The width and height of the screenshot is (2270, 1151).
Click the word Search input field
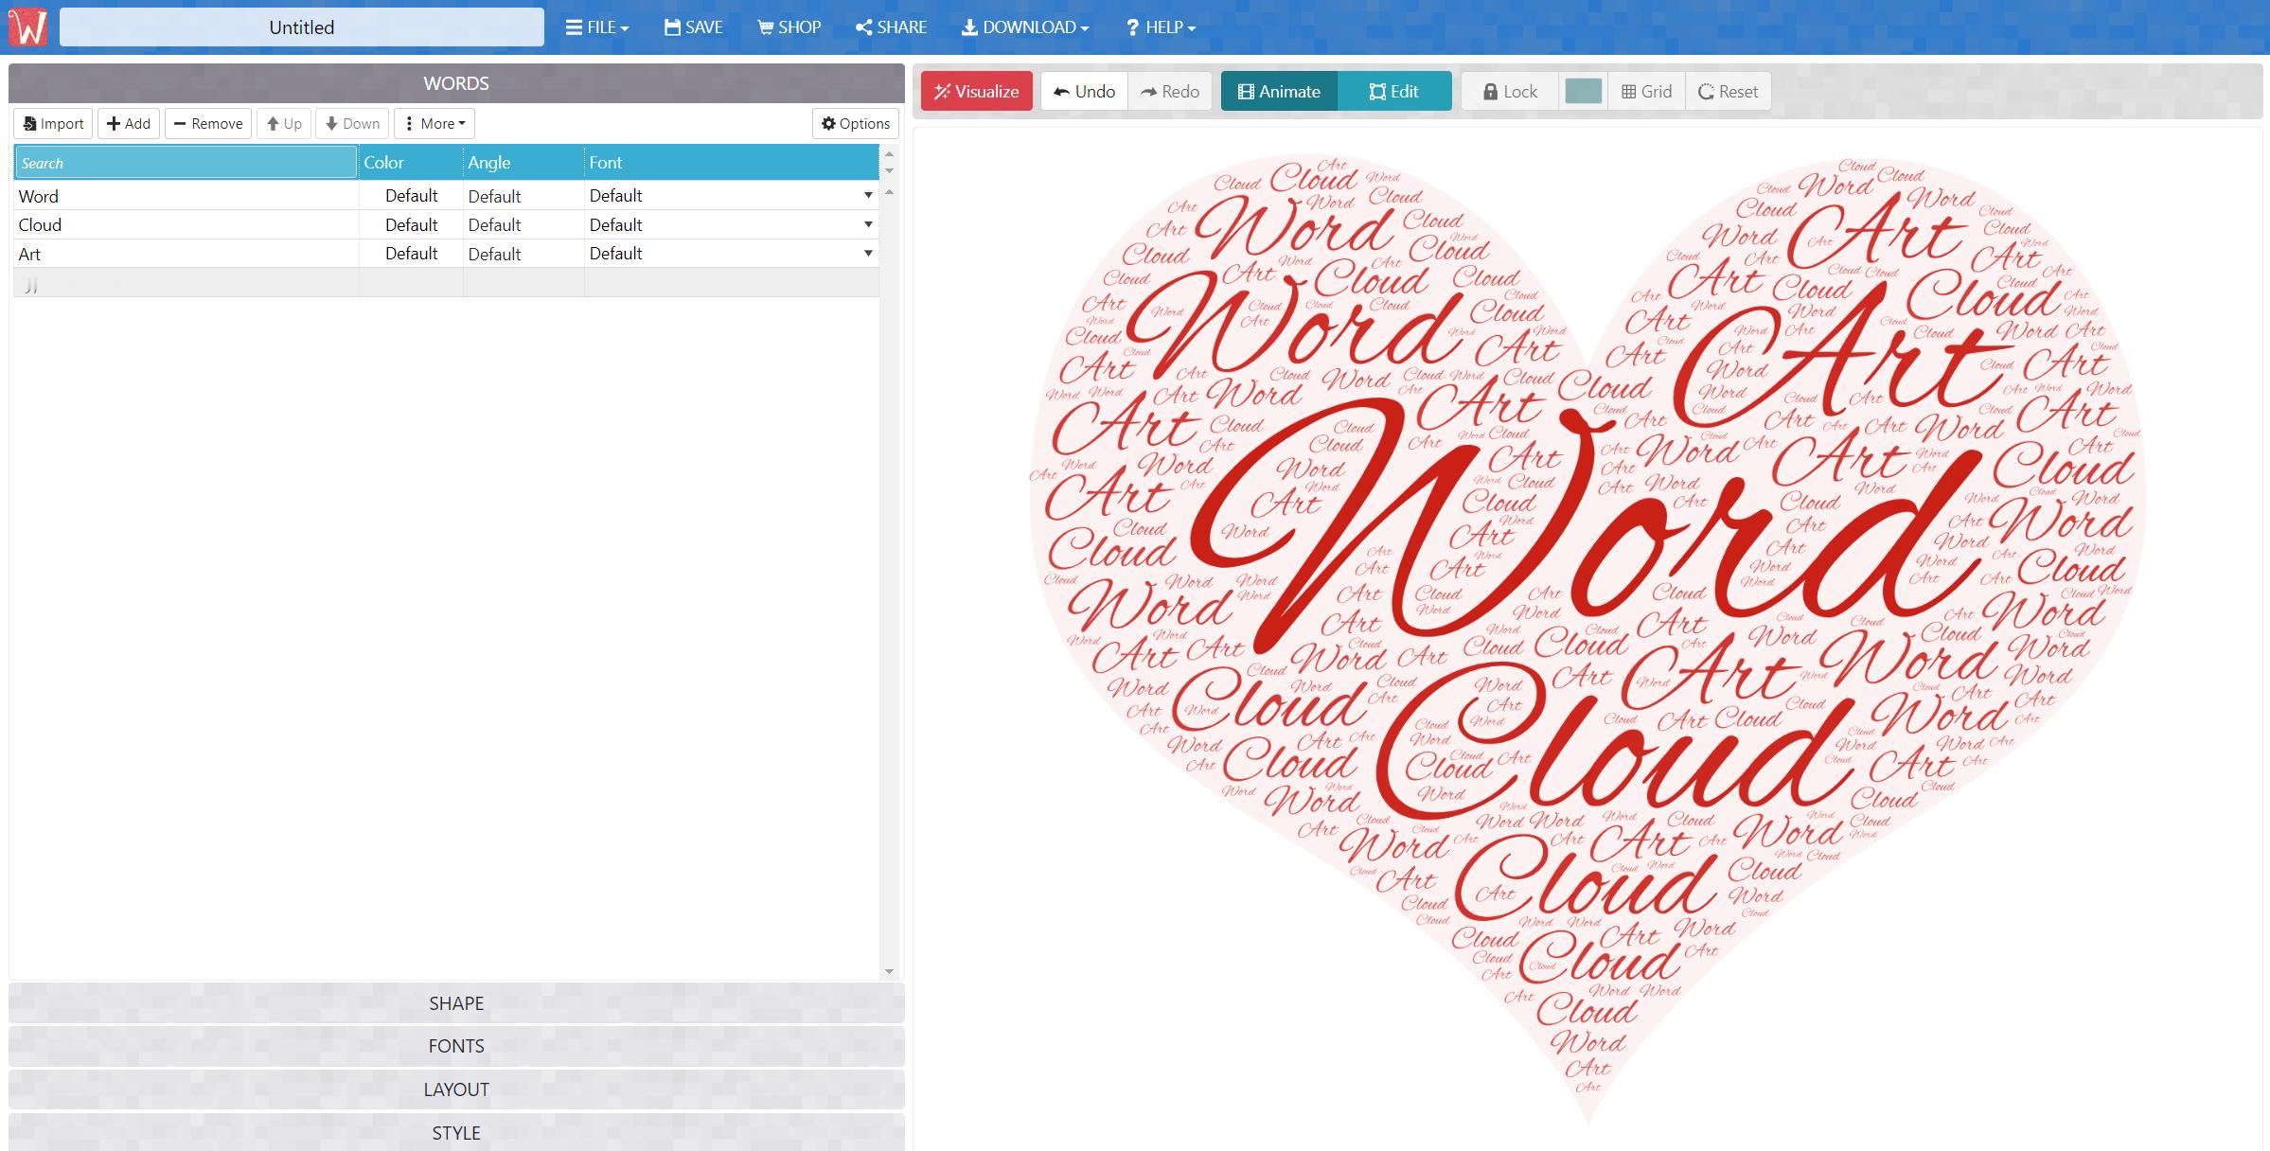click(x=186, y=163)
